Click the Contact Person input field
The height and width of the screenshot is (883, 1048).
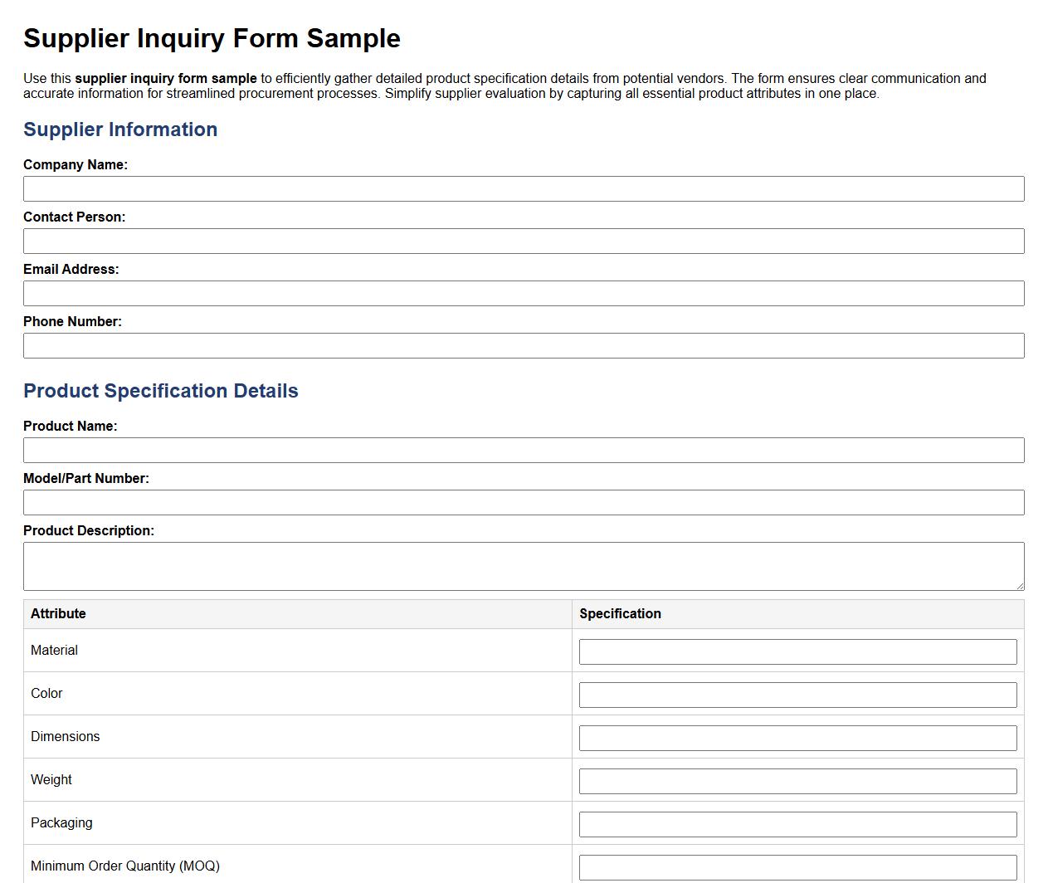tap(524, 241)
